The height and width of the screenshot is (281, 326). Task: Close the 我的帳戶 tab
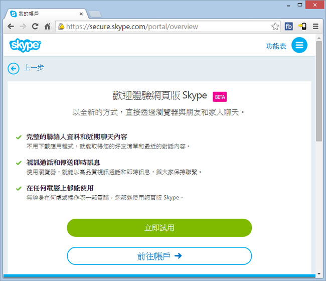81,14
